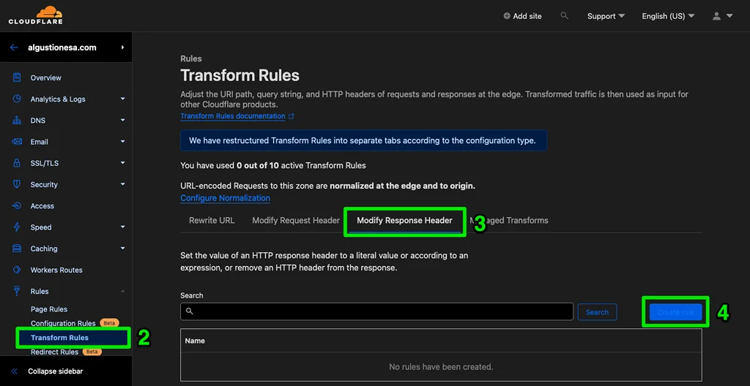This screenshot has height=386, width=750.
Task: Expand the Speed menu arrow
Action: click(122, 227)
